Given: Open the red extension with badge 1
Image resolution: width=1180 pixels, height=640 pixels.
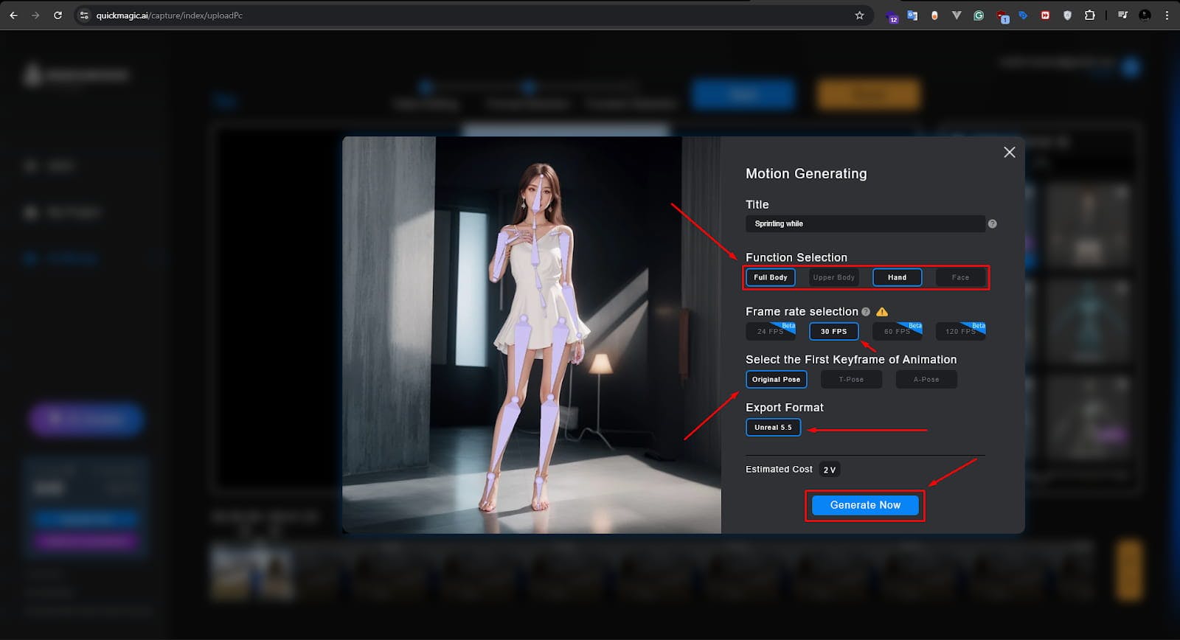Looking at the screenshot, I should click(1002, 15).
